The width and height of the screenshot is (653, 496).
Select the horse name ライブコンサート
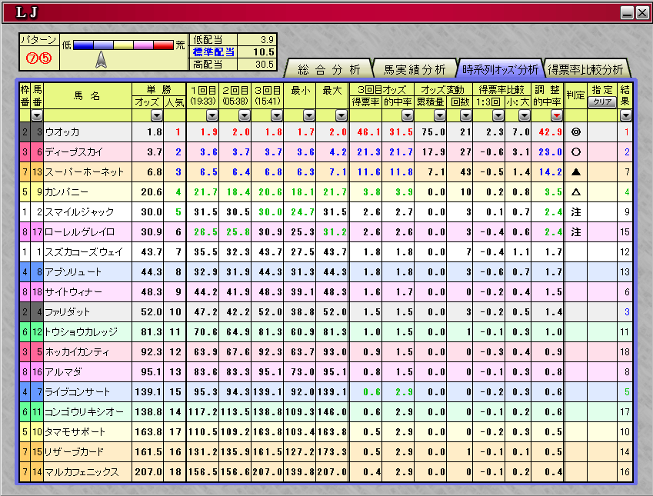click(x=77, y=392)
